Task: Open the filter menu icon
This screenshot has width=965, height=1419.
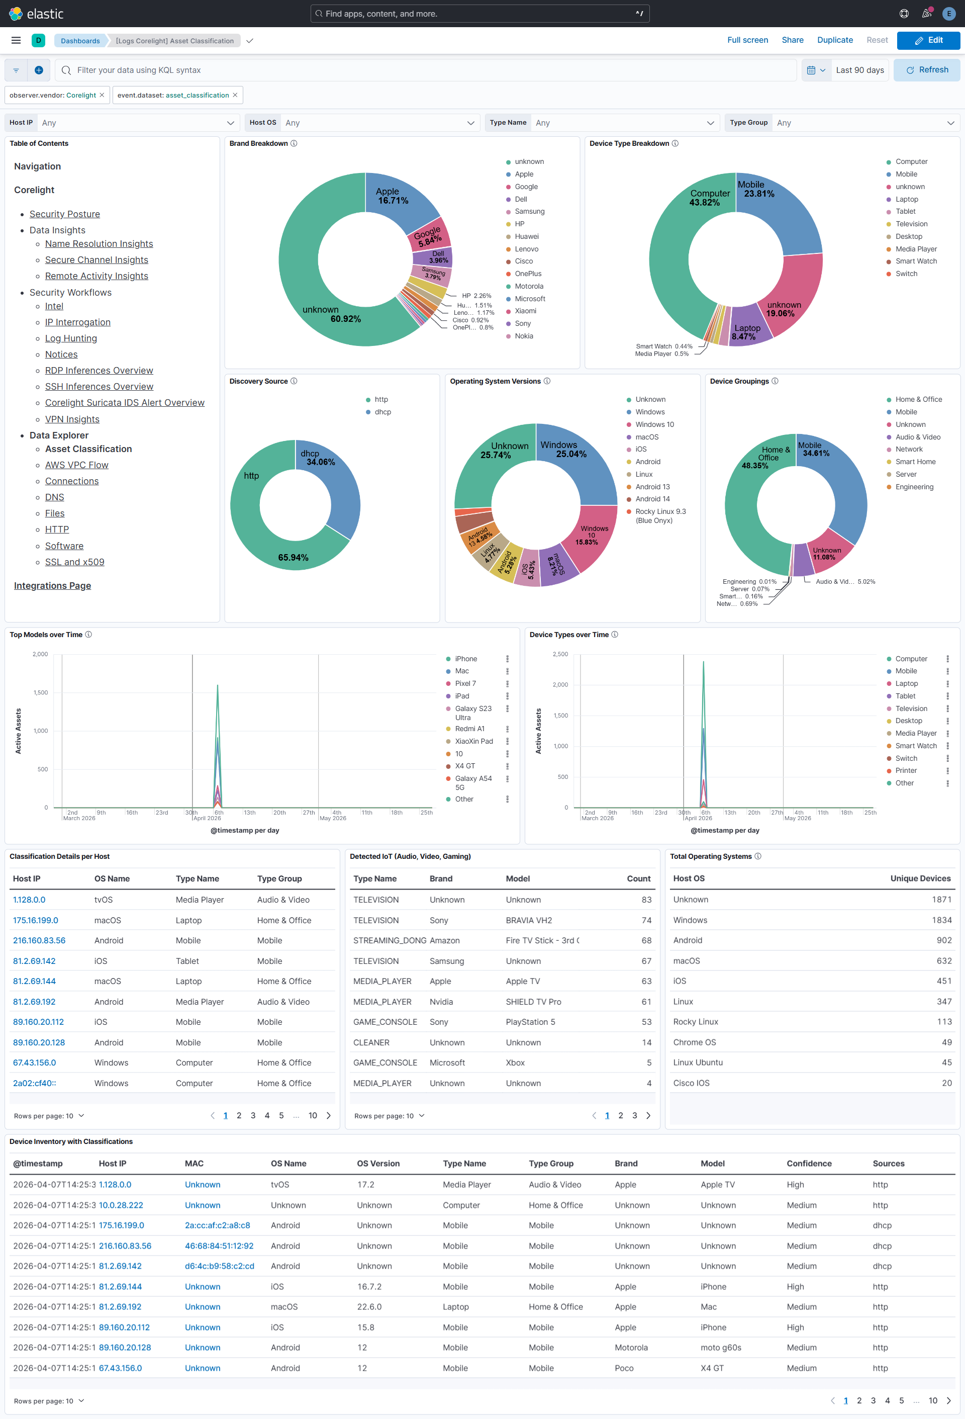Action: coord(16,70)
